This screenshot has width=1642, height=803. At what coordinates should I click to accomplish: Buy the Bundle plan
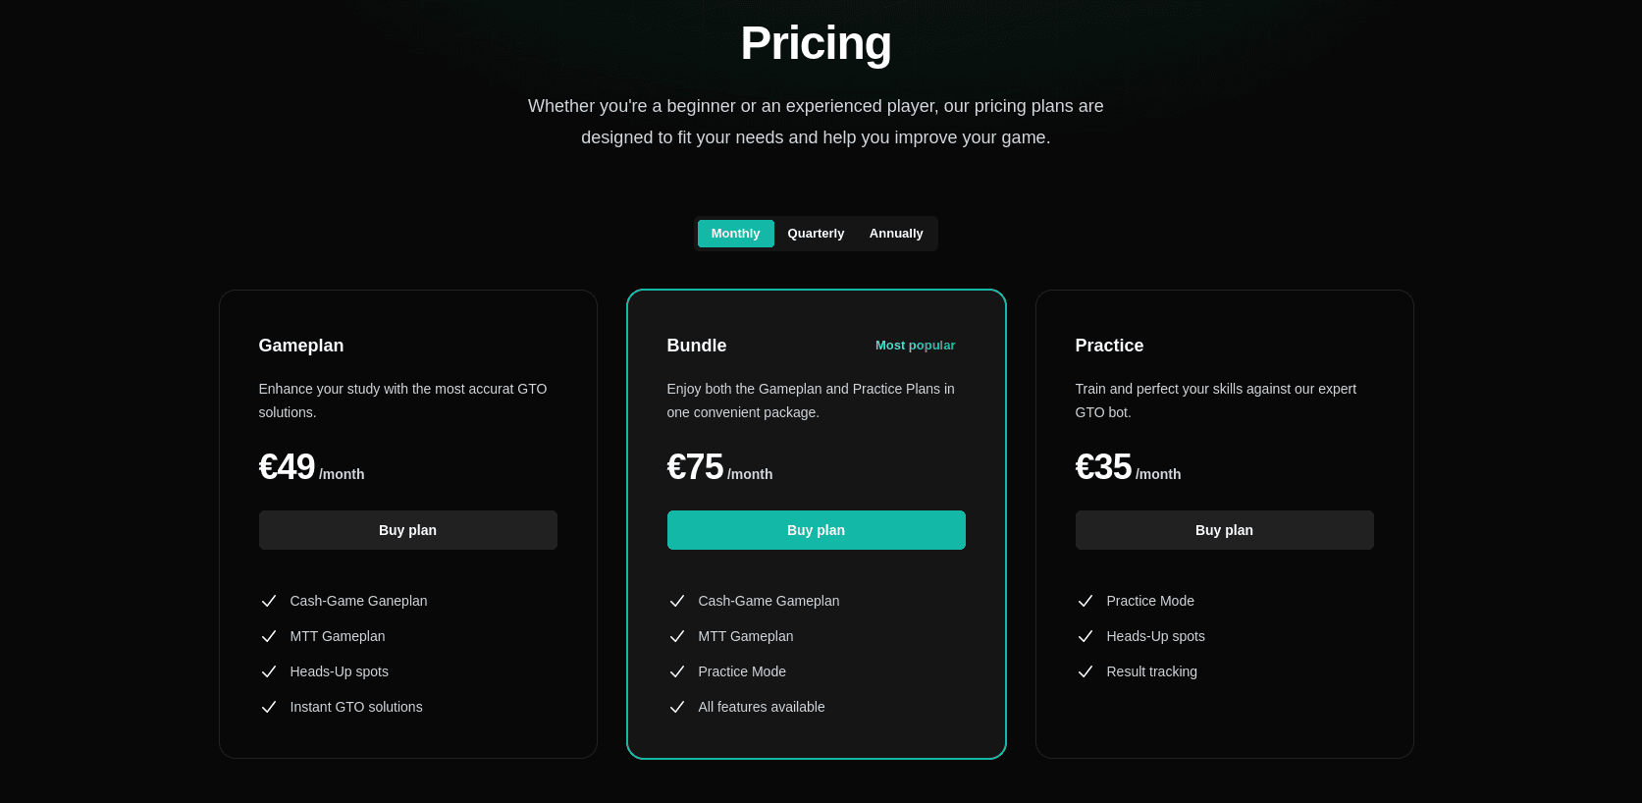(x=817, y=530)
